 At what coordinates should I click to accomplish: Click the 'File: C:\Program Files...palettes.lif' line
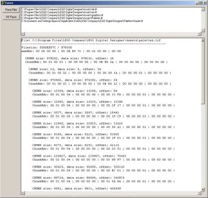click(x=91, y=40)
